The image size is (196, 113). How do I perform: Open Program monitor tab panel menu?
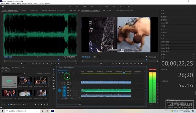click(100, 11)
